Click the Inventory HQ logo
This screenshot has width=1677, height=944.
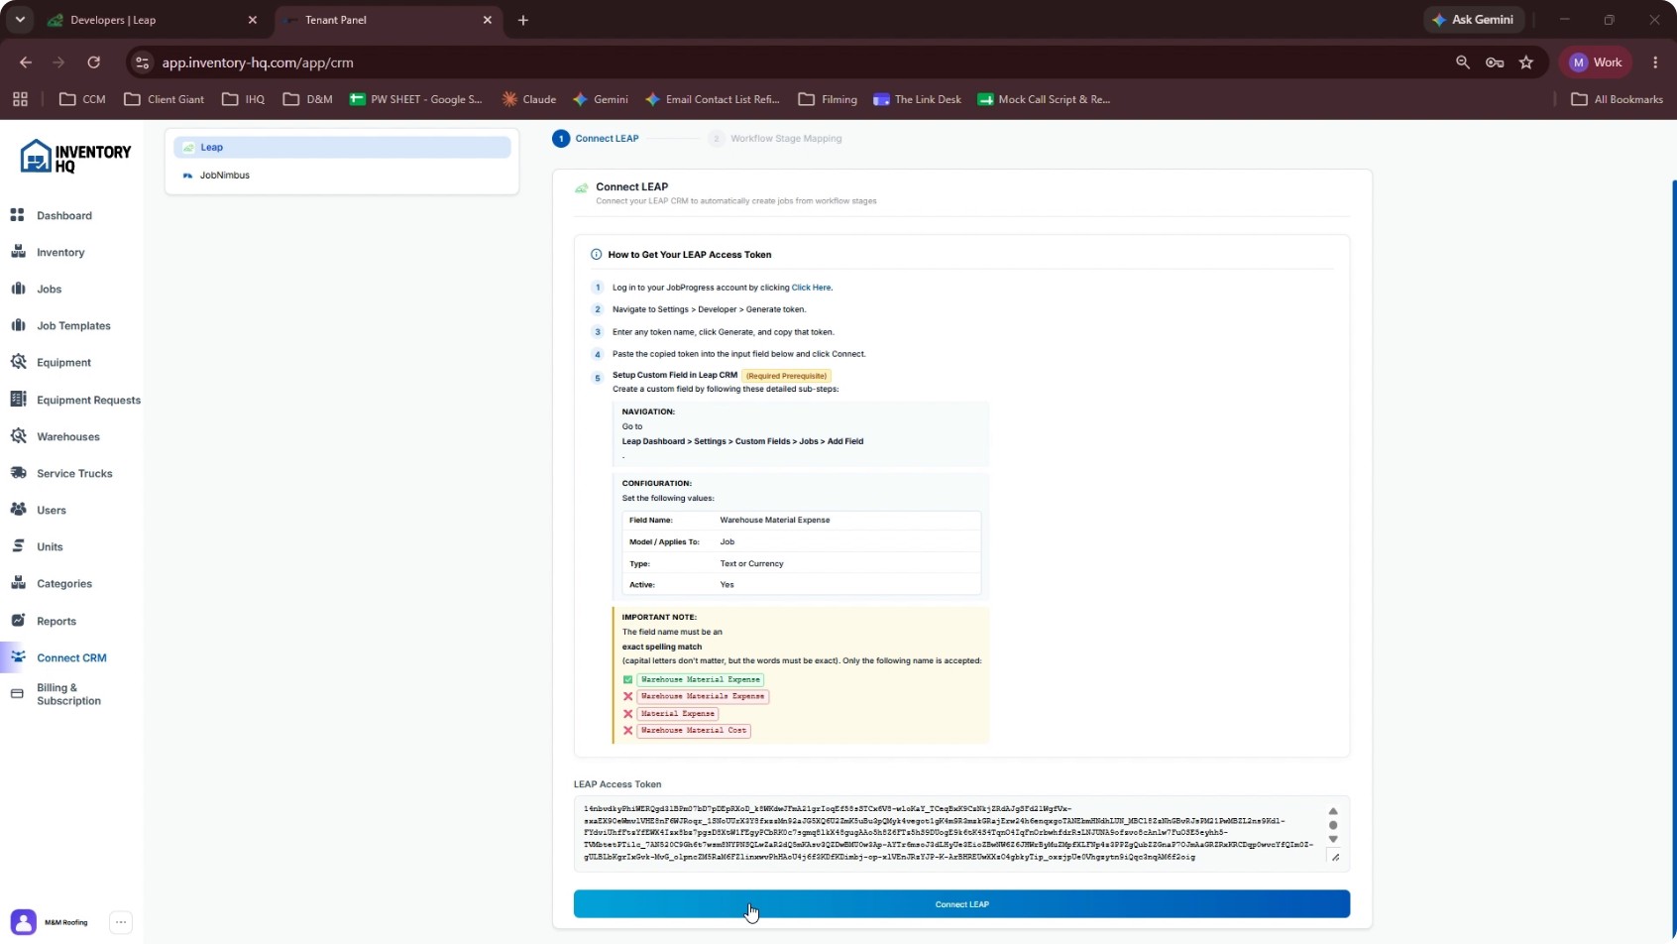(x=75, y=157)
